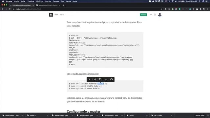
Task: Click the 'gpgcheck=1' code line
Action: click(x=74, y=52)
